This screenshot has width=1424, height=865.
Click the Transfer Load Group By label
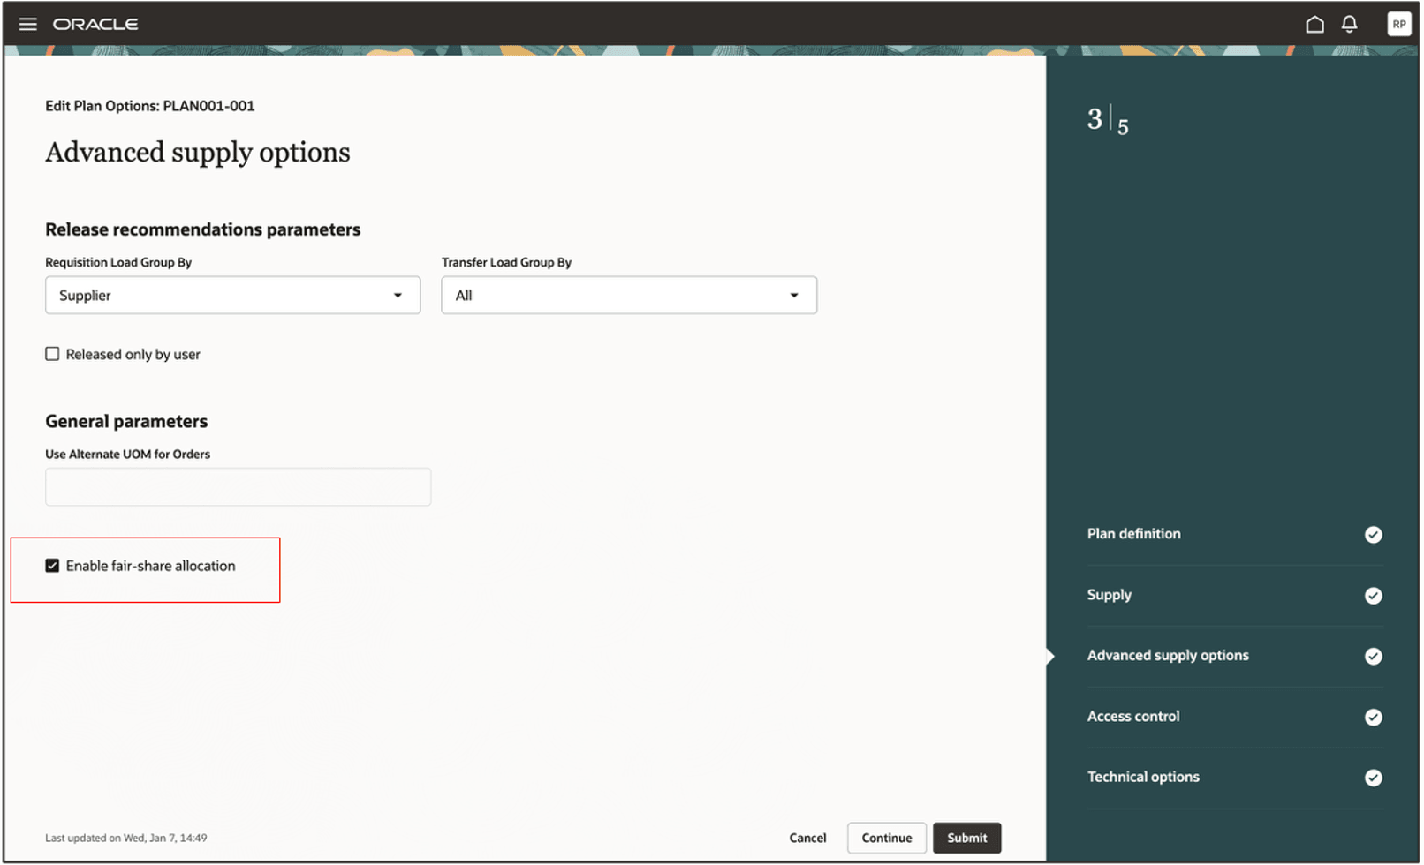tap(506, 262)
